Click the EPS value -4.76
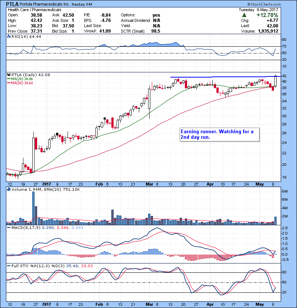The height and width of the screenshot is (308, 297). tap(105, 20)
